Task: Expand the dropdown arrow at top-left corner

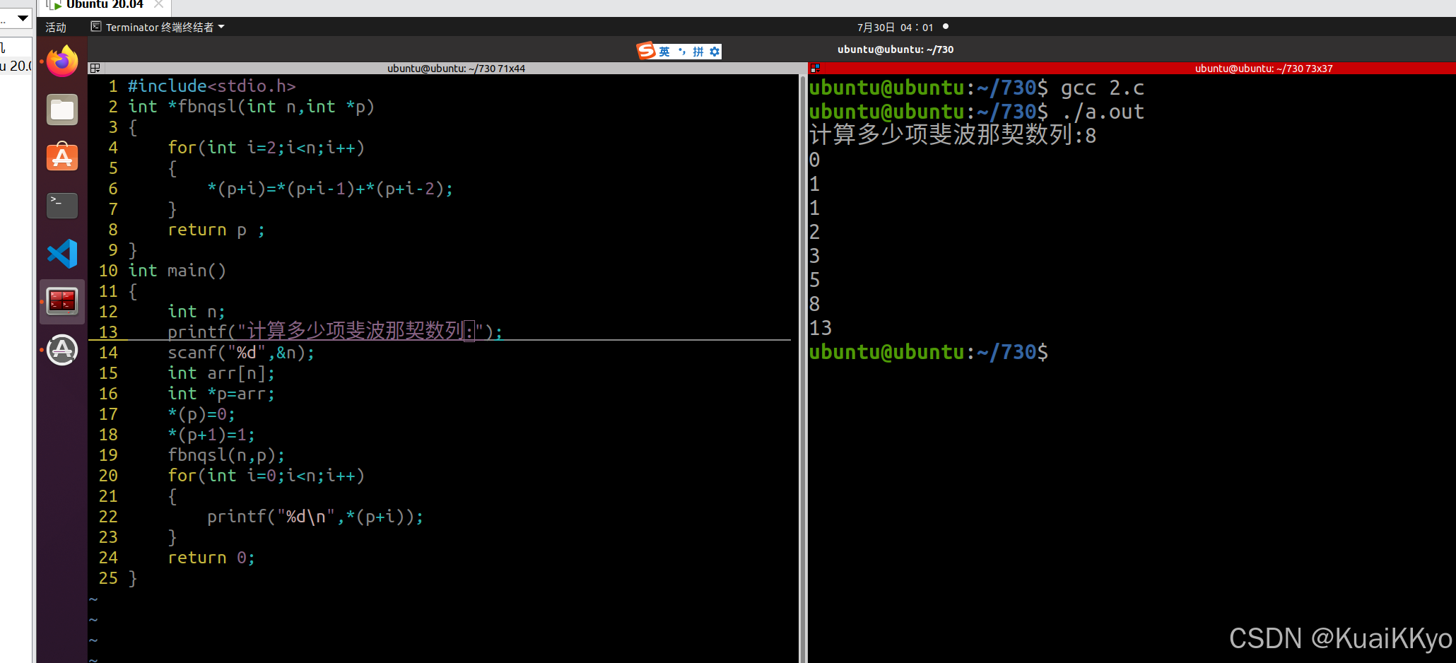Action: pos(21,18)
